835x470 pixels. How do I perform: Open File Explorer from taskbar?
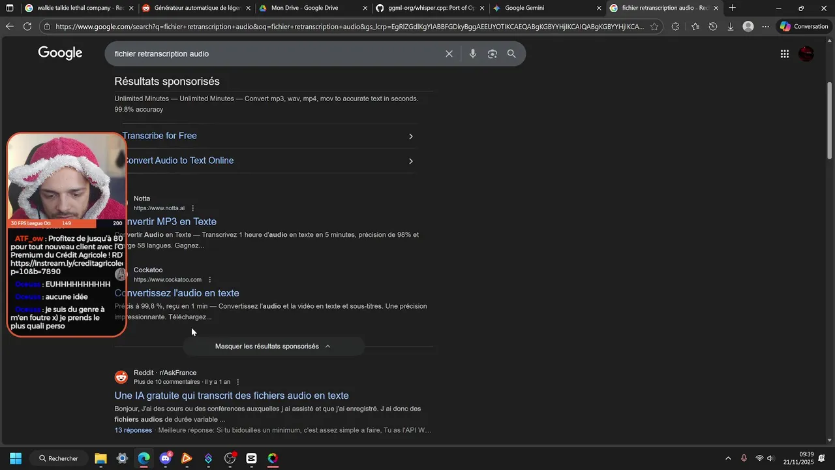pyautogui.click(x=100, y=458)
